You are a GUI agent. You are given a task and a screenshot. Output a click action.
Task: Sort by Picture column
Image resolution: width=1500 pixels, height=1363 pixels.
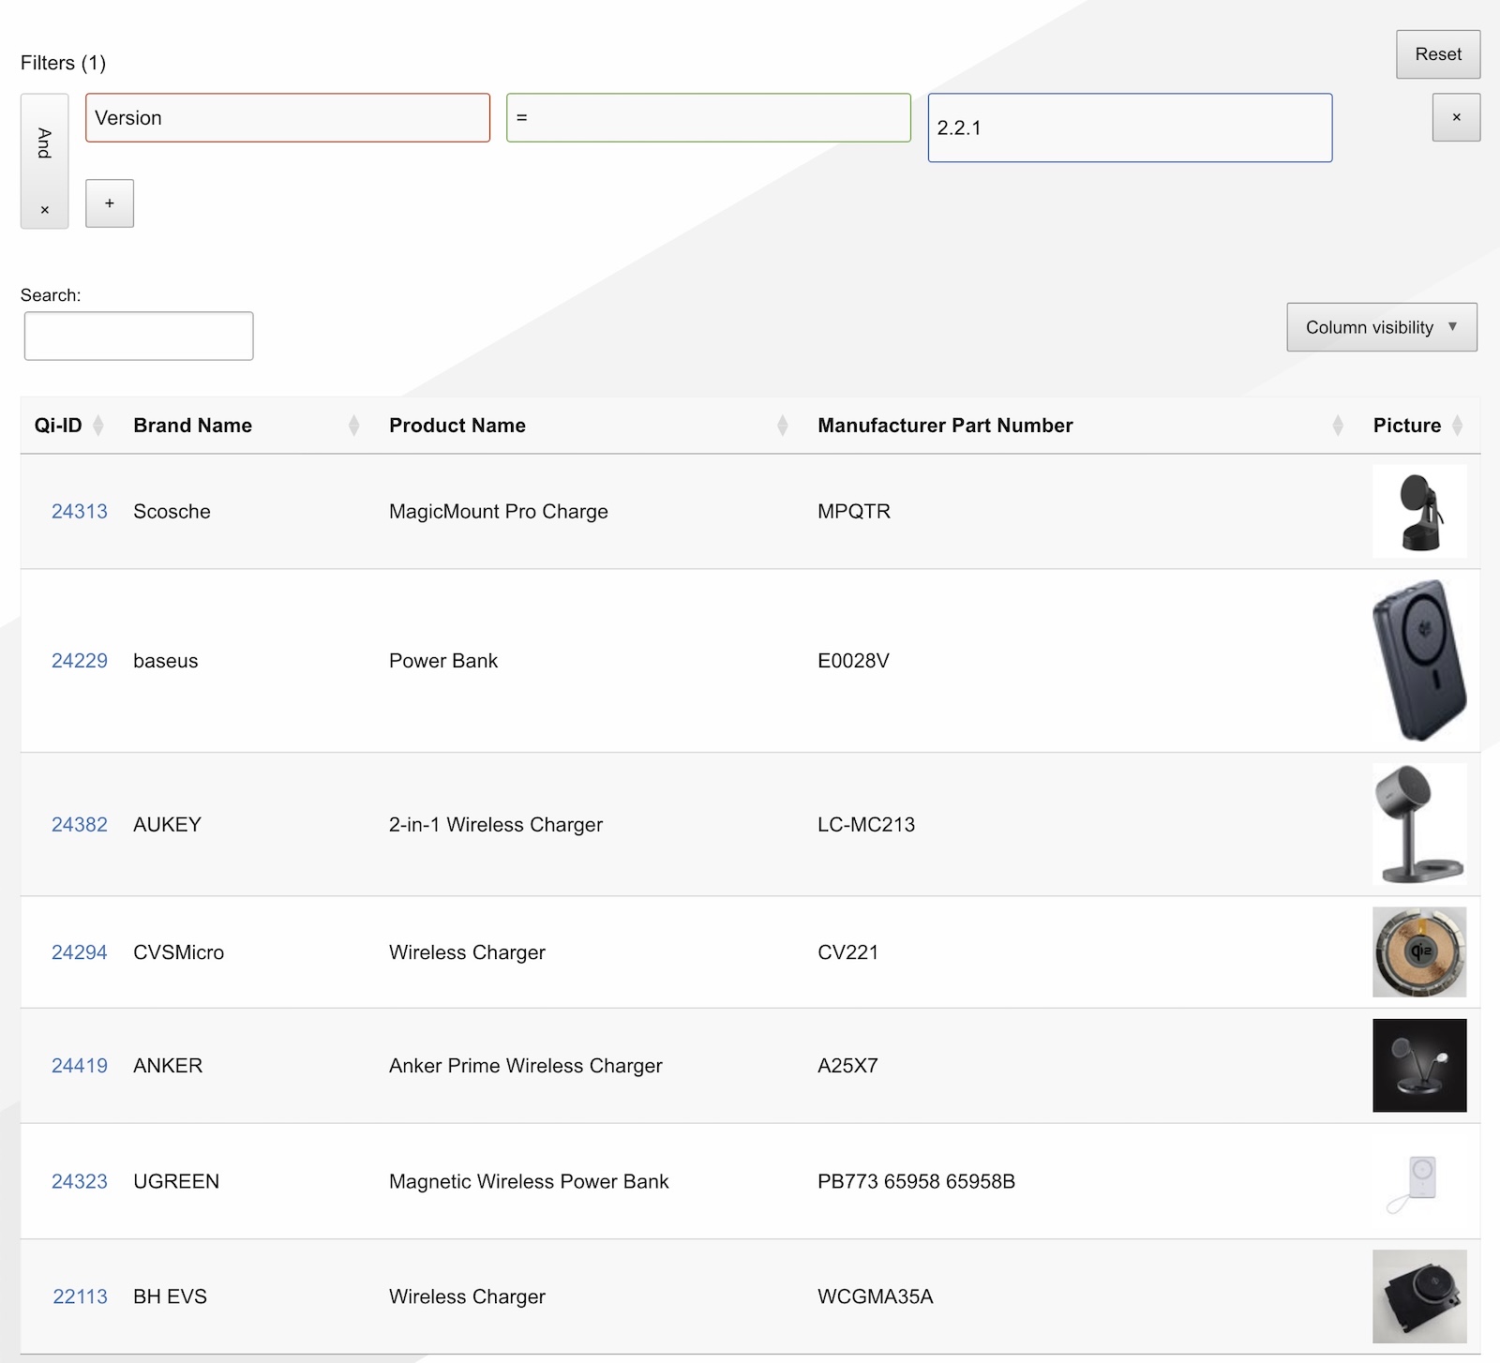click(x=1406, y=426)
